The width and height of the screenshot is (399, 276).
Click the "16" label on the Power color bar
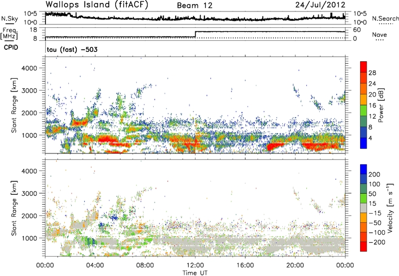click(x=372, y=106)
